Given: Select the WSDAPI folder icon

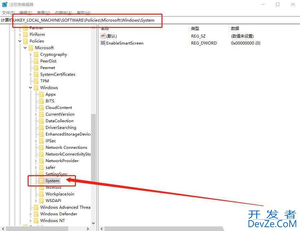Looking at the screenshot, I should [42, 201].
